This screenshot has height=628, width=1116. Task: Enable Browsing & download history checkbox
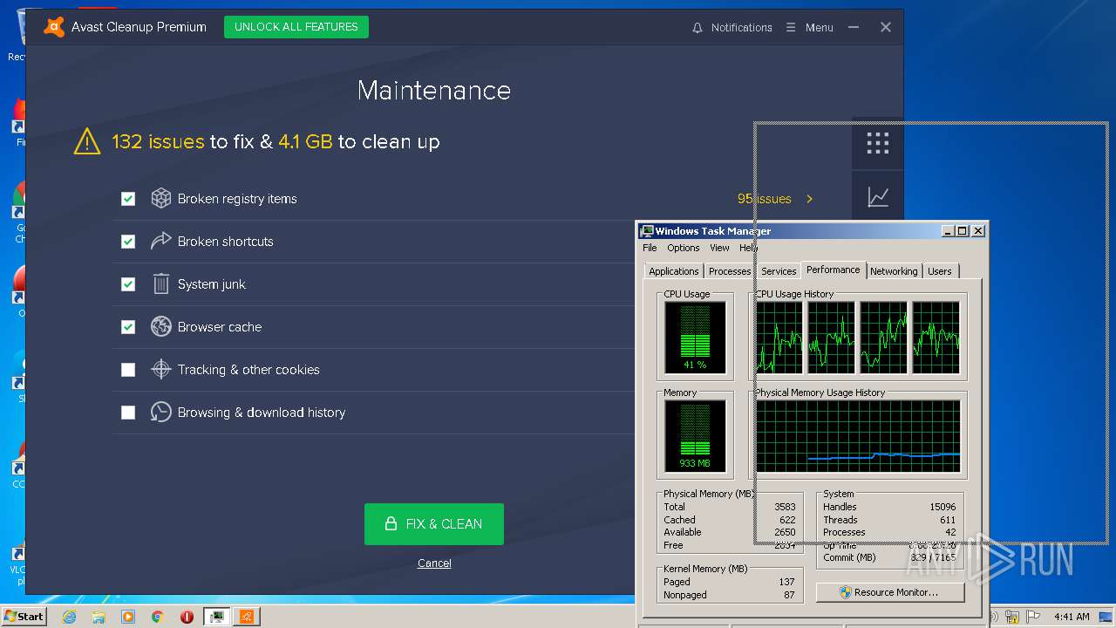coord(128,413)
